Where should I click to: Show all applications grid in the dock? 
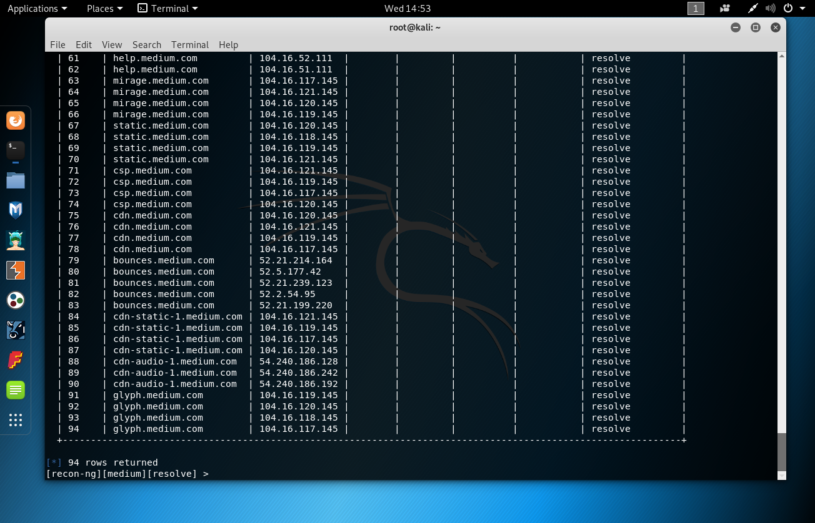tap(16, 420)
